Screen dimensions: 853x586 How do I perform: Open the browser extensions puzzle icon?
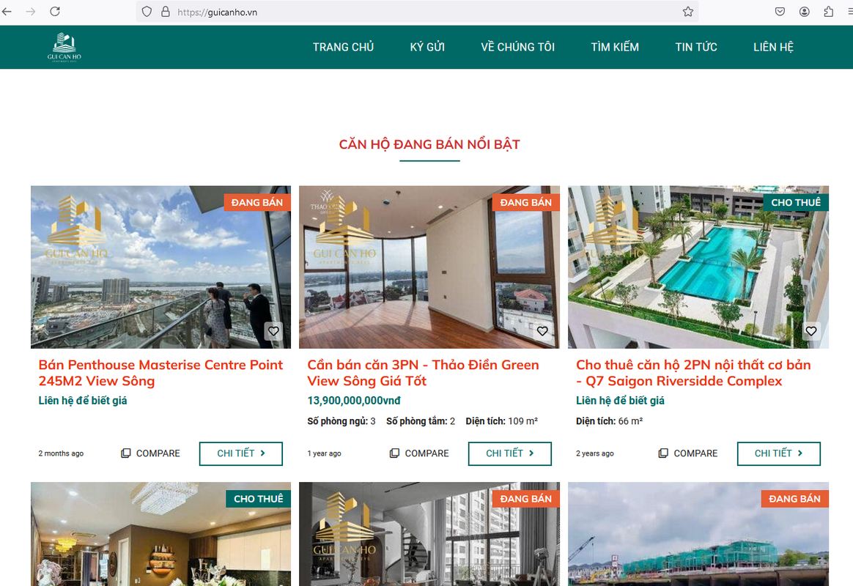pyautogui.click(x=829, y=12)
